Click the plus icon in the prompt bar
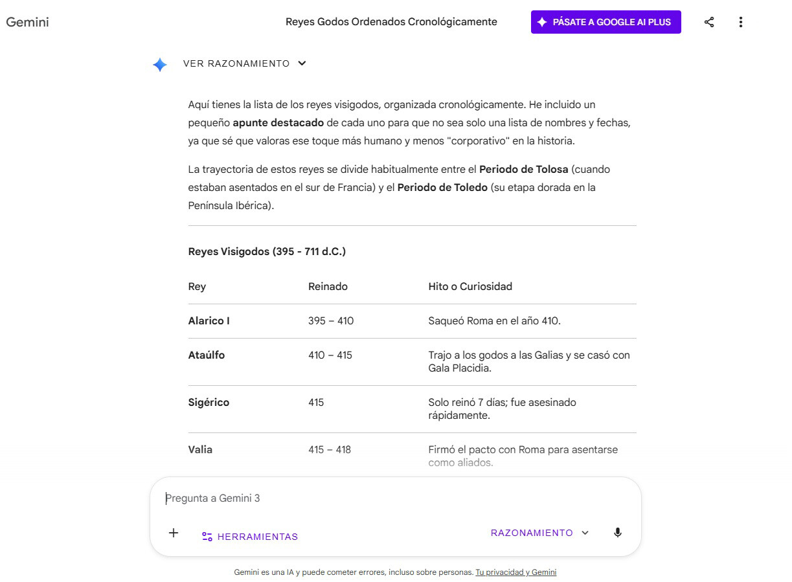 173,533
